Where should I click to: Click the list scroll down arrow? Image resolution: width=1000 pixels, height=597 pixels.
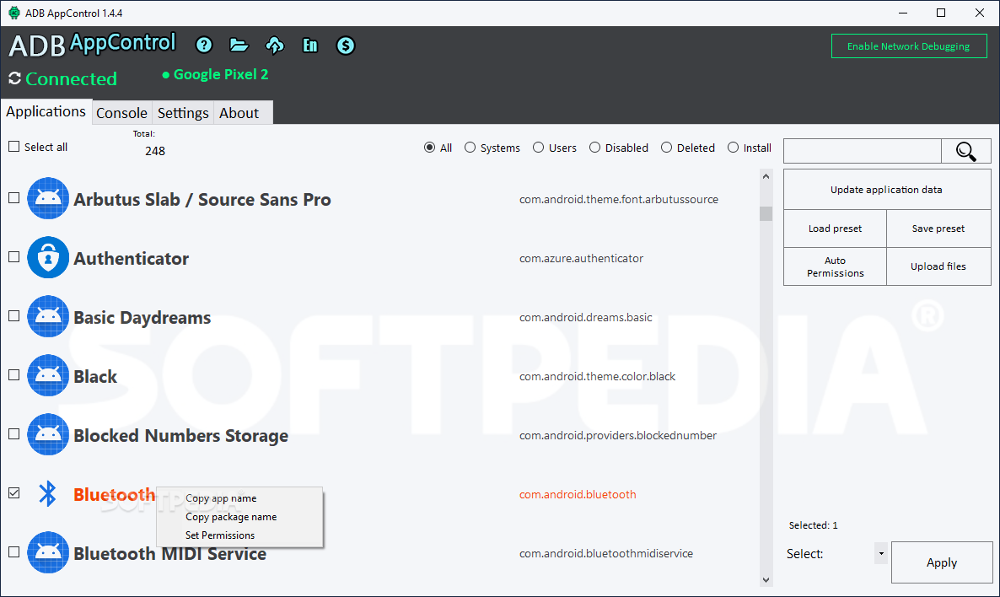(766, 580)
